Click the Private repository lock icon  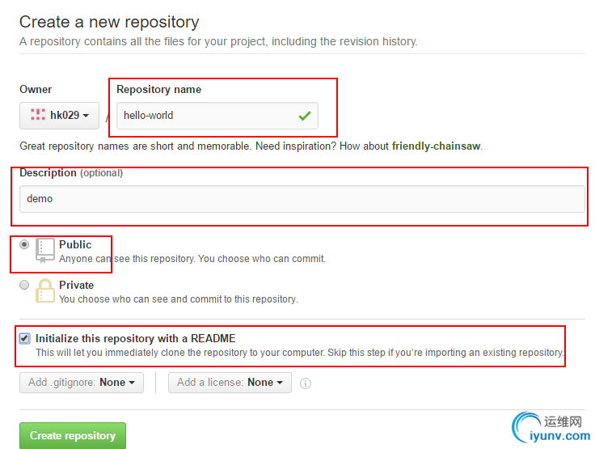45,291
